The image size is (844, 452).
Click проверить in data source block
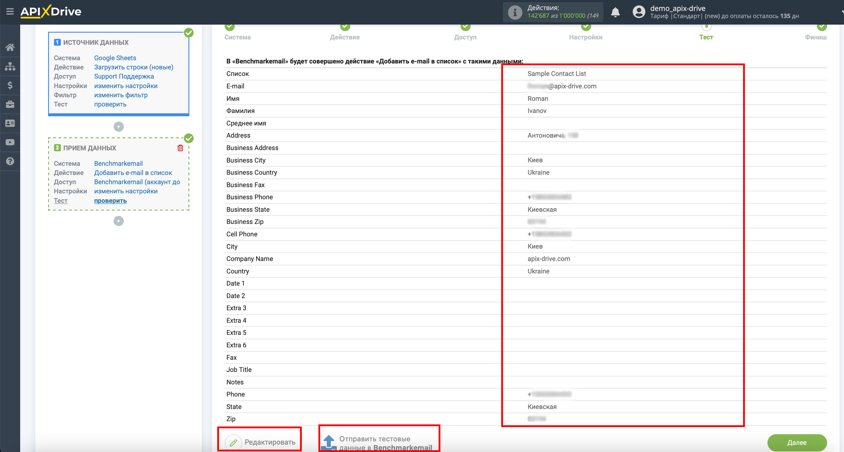(x=110, y=104)
